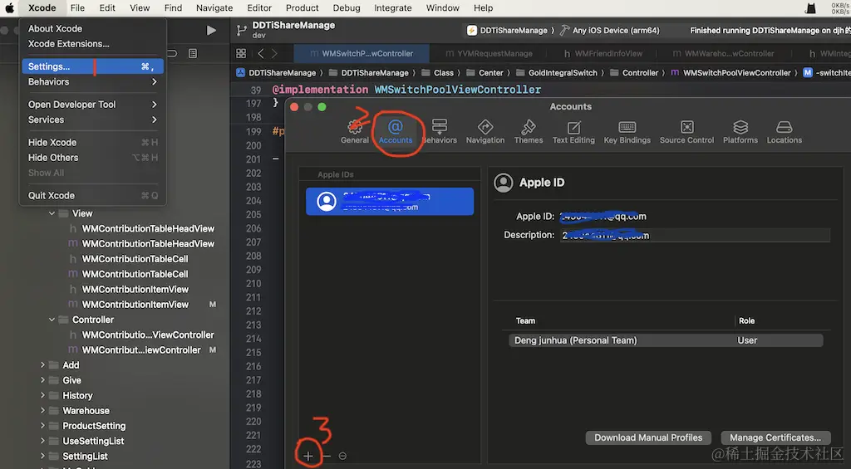Remove selected account with minus button
This screenshot has height=469, width=851.
pos(326,456)
